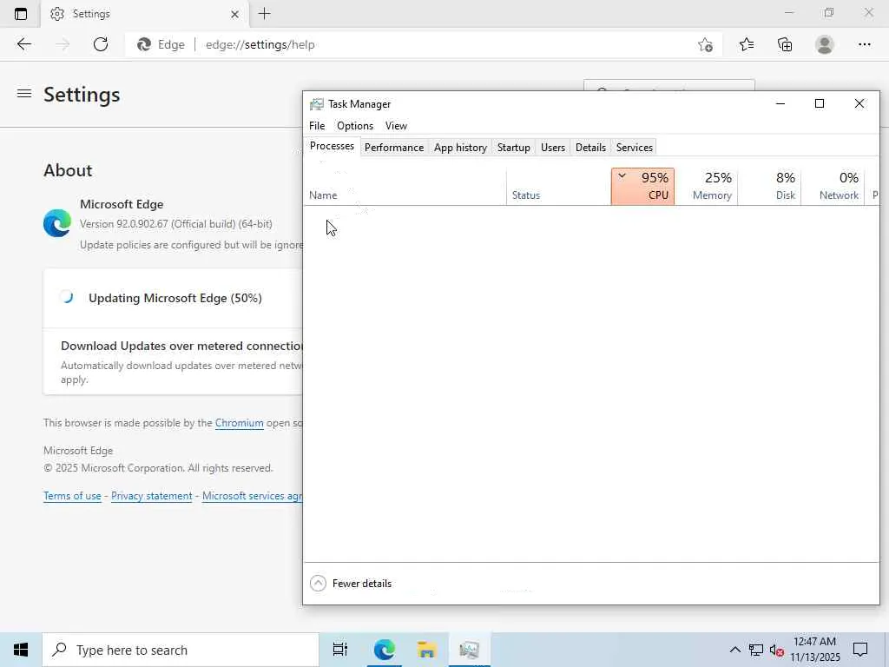Click Edge icon on taskbar

coord(384,650)
